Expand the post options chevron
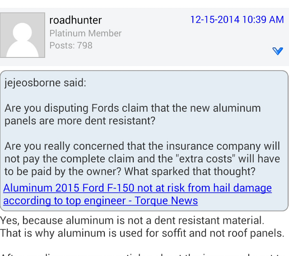289x256 pixels. coord(278,51)
